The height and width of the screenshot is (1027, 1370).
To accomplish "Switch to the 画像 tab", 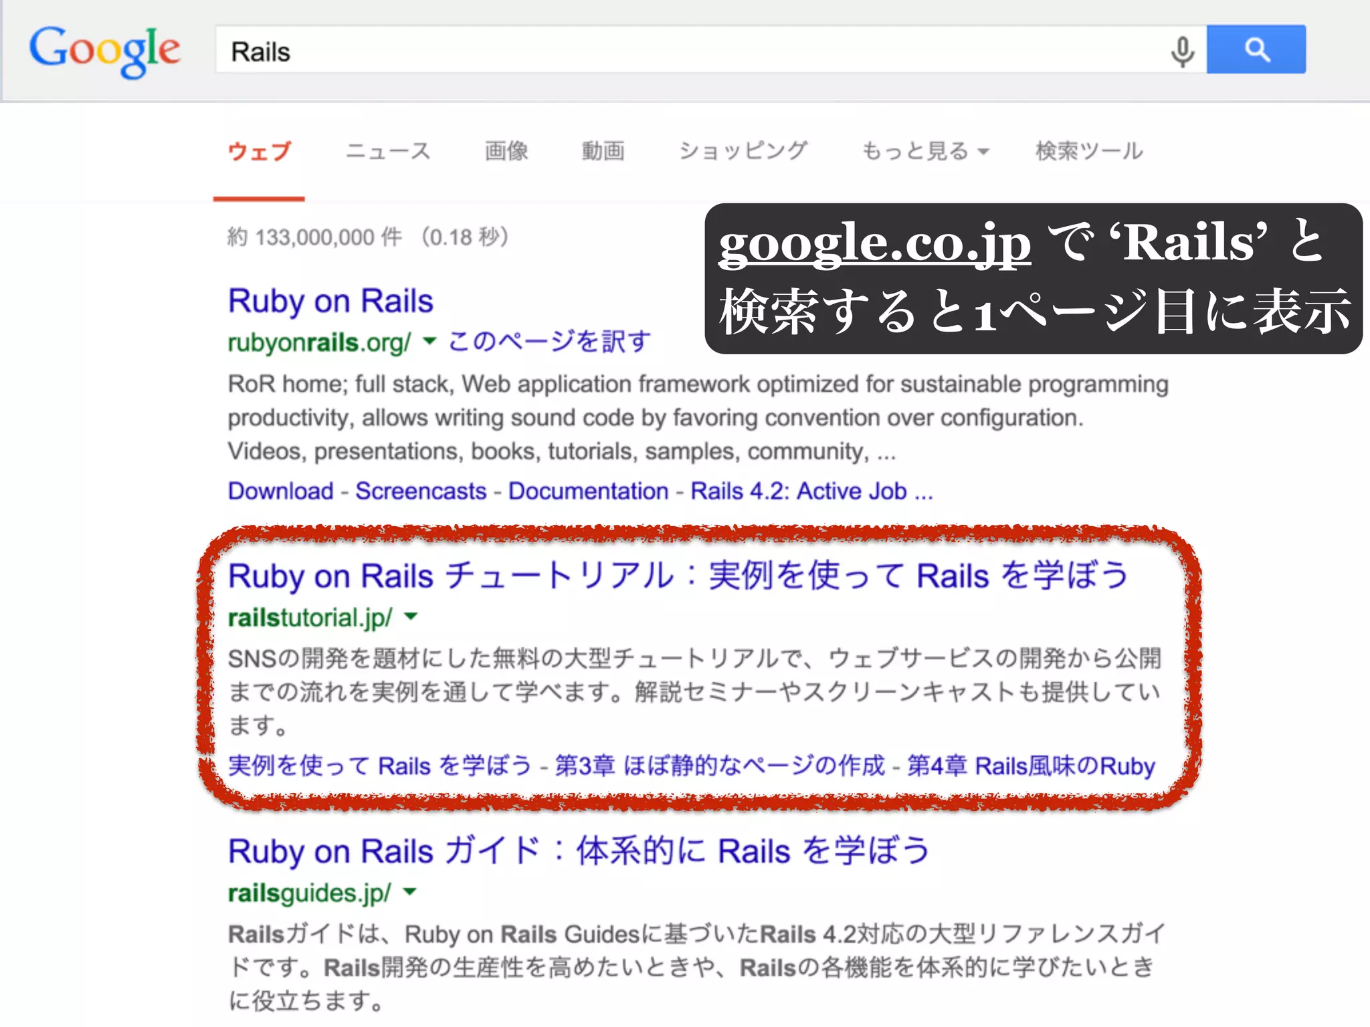I will click(506, 151).
